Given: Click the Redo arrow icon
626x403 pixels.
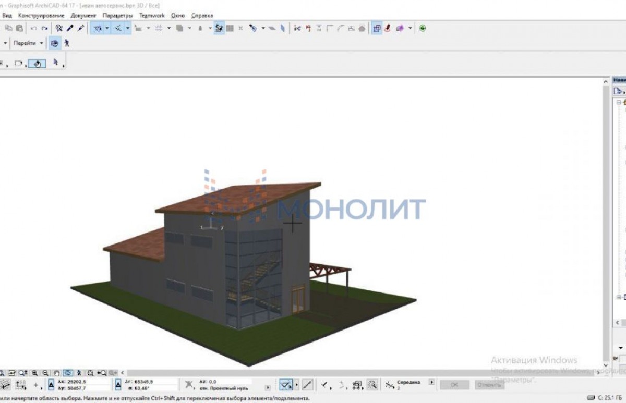Looking at the screenshot, I should point(44,28).
